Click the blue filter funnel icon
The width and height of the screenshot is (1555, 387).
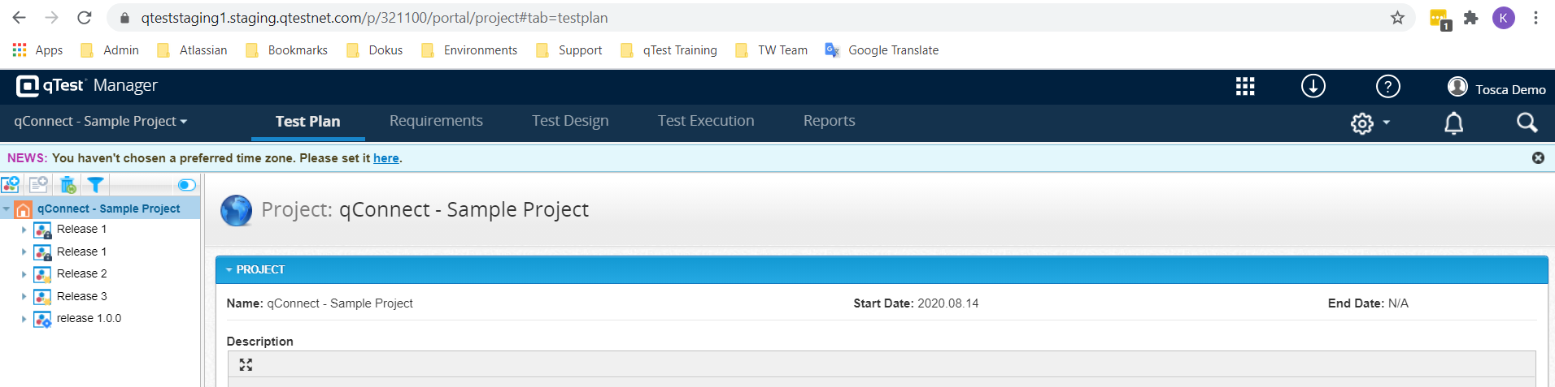click(95, 185)
